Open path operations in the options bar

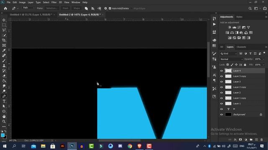[x=86, y=8]
